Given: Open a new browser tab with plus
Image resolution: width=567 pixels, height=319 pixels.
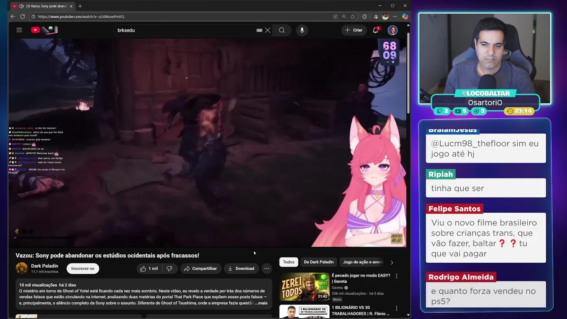Looking at the screenshot, I should click(x=80, y=6).
